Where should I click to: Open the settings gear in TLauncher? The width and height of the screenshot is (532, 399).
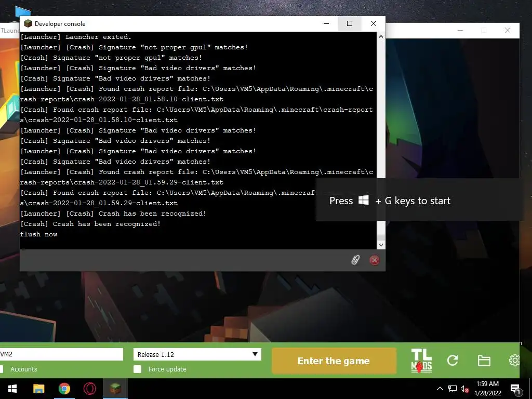(514, 361)
